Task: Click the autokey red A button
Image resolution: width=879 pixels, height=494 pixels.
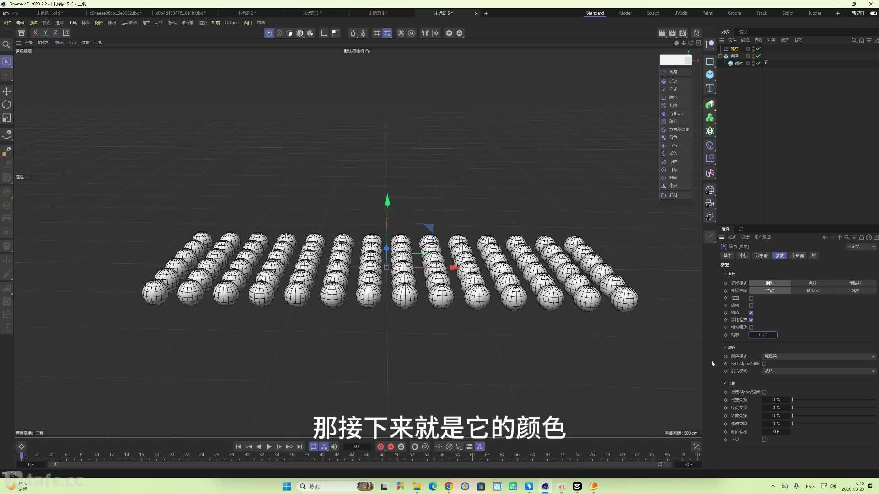Action: tap(391, 446)
